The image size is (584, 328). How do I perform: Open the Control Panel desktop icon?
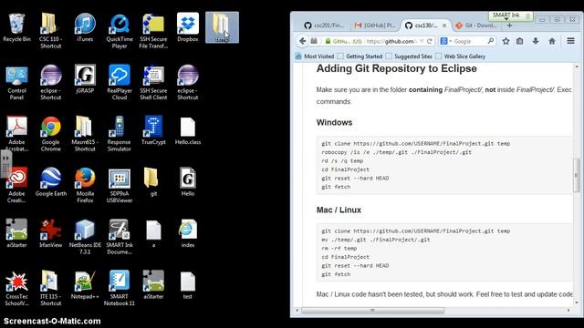coord(16,82)
